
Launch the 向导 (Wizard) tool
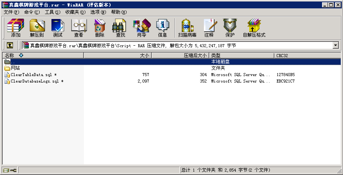(141, 28)
